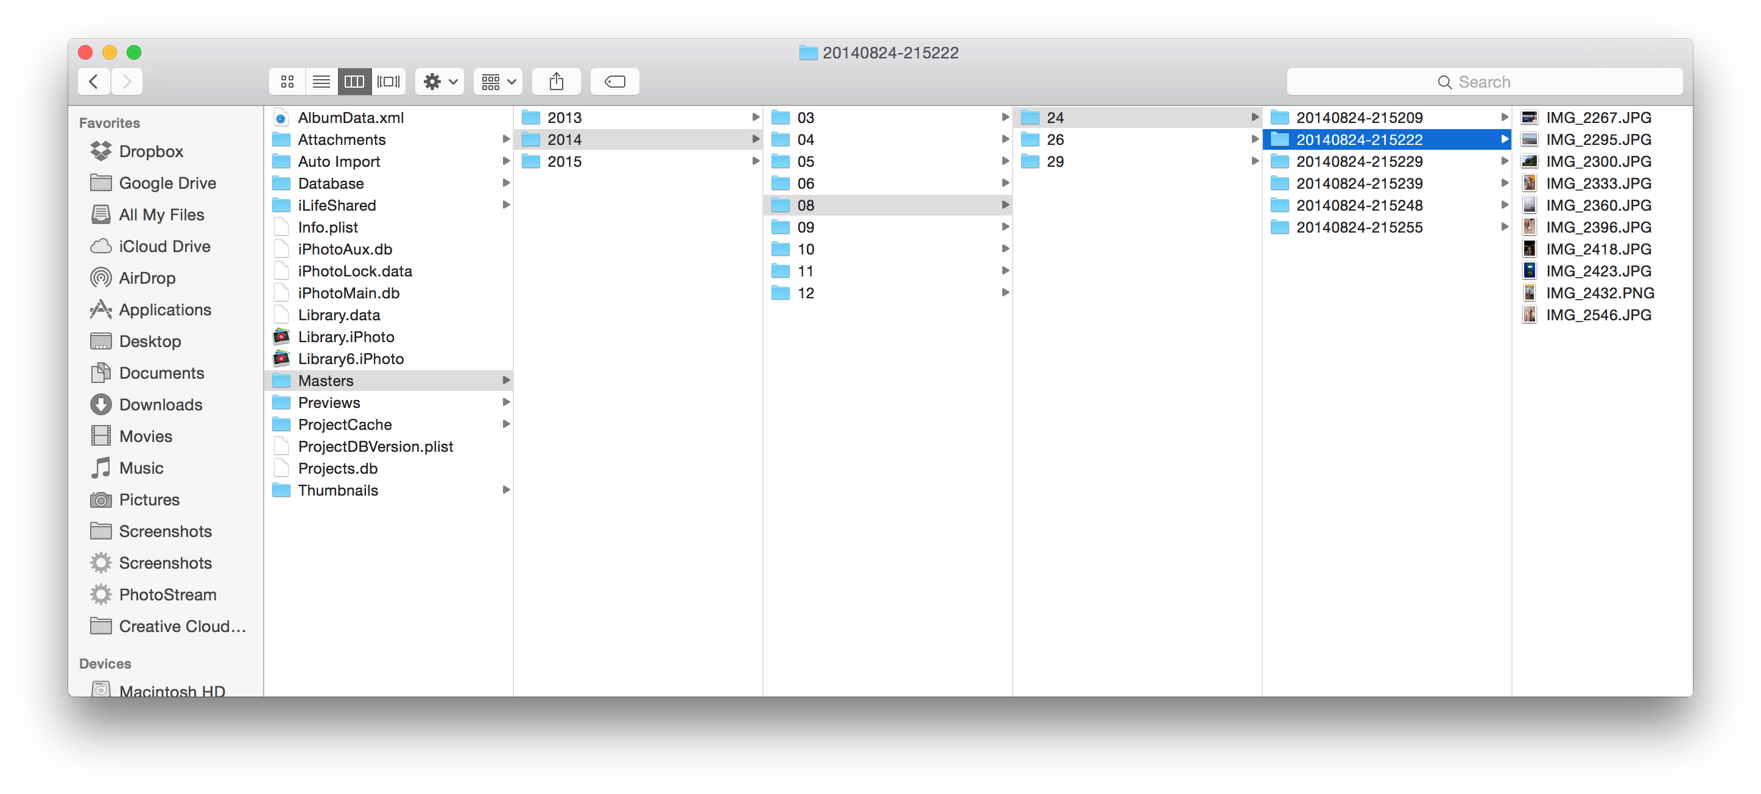
Task: Open folder 20140824-215255
Action: [x=1387, y=227]
